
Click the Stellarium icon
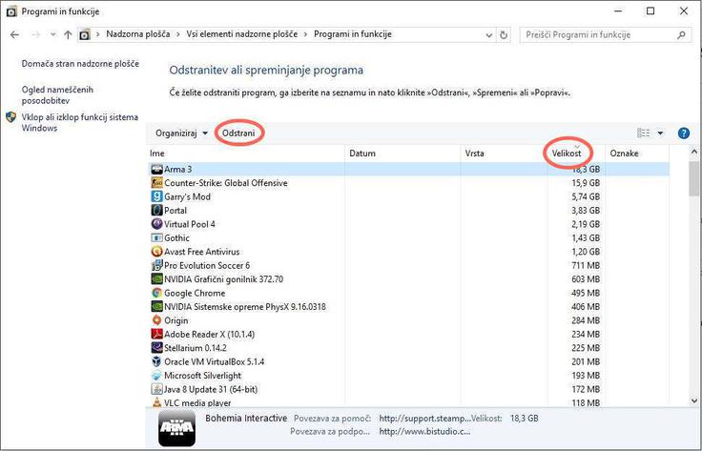[x=156, y=348]
